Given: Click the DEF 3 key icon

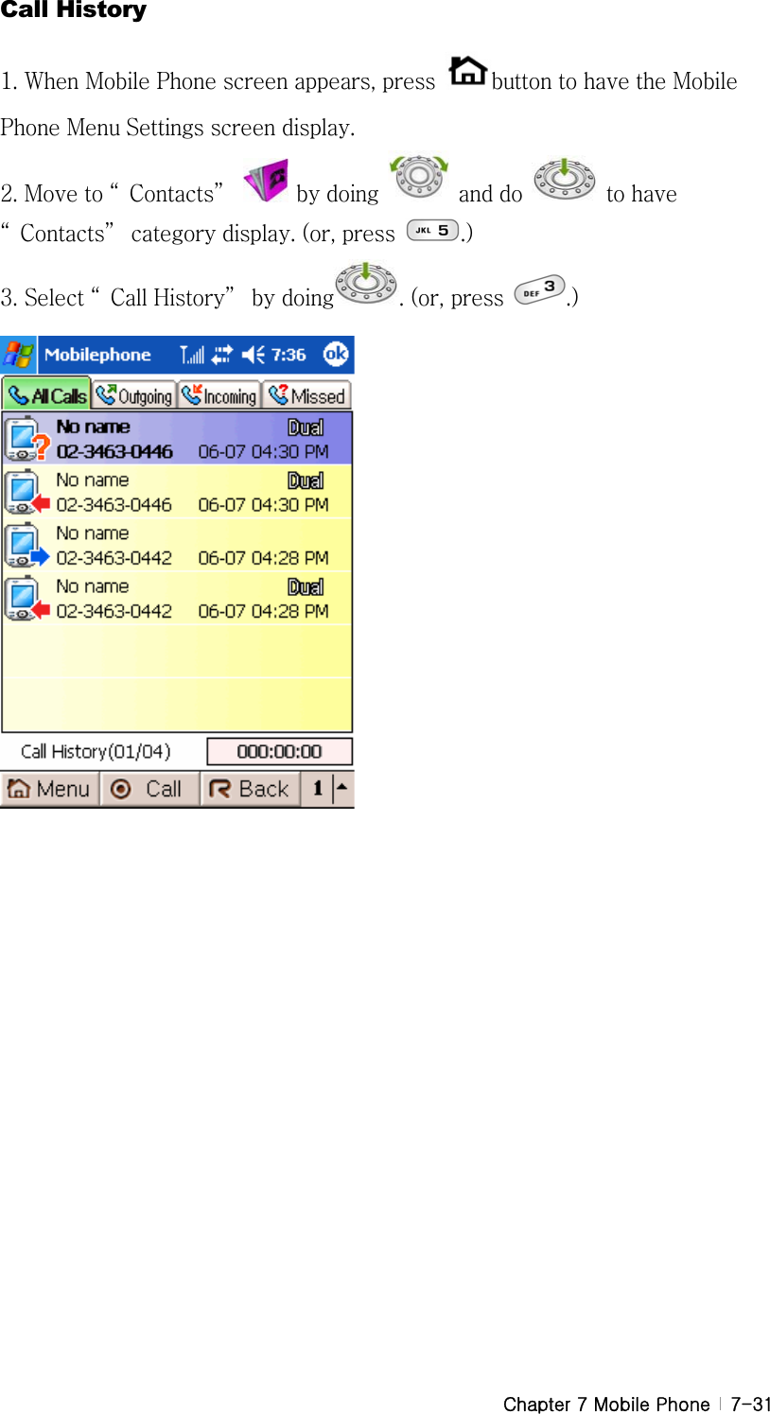Looking at the screenshot, I should click(x=540, y=289).
